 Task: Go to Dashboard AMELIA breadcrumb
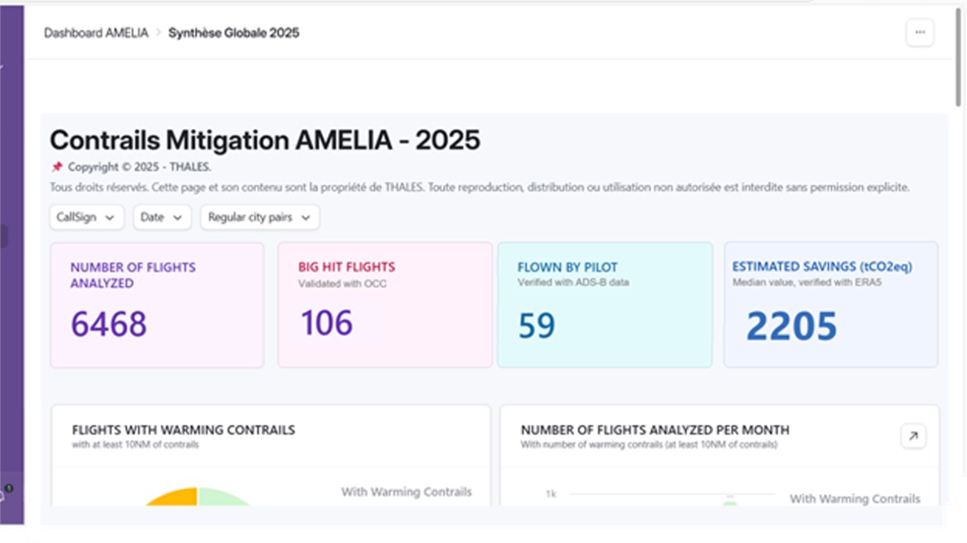click(x=96, y=33)
